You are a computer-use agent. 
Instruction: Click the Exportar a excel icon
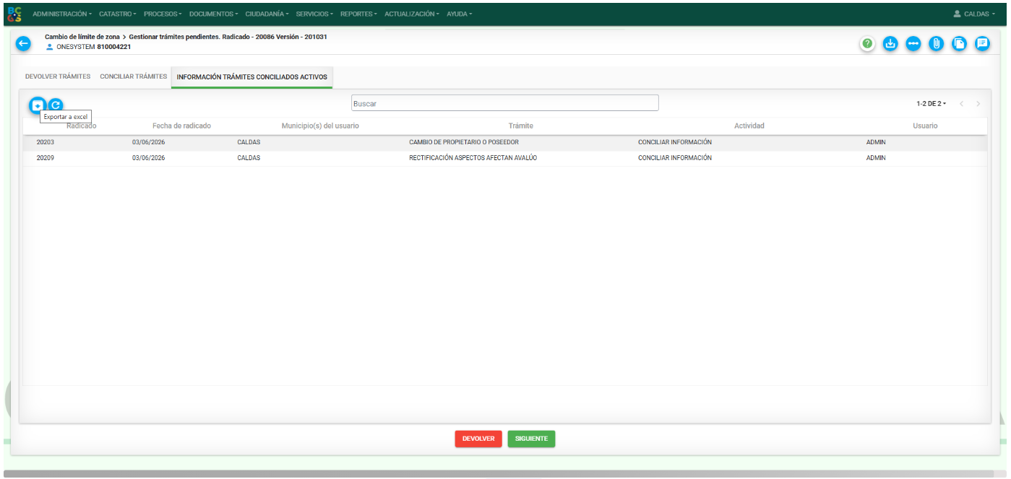[x=37, y=105]
